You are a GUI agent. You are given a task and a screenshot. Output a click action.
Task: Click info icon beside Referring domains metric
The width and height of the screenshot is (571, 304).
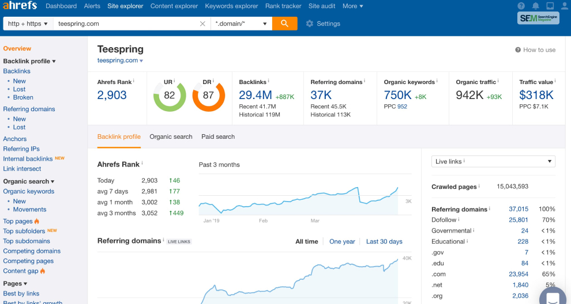click(365, 81)
